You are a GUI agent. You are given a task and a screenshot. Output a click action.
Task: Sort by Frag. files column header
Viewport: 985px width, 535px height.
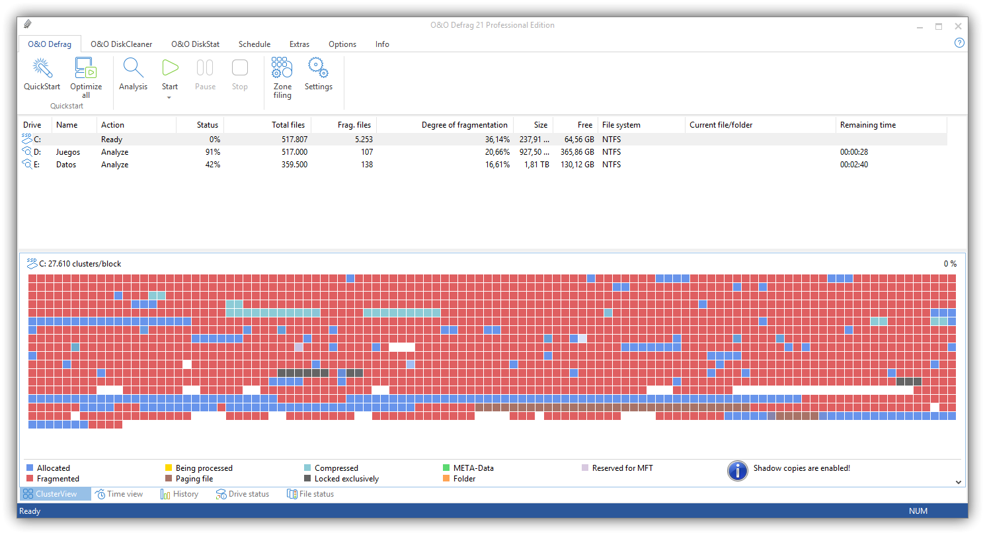343,125
